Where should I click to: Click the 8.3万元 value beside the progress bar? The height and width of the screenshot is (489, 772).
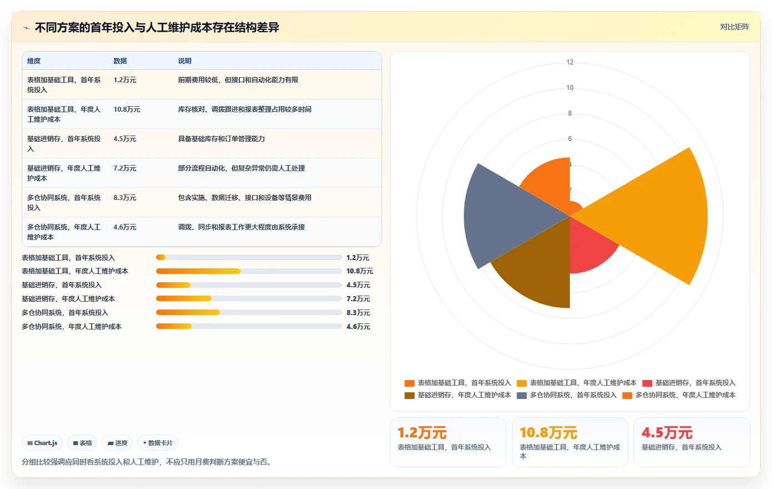click(358, 313)
